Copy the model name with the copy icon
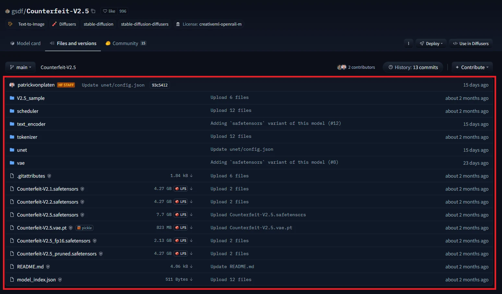The height and width of the screenshot is (294, 502). coord(93,11)
